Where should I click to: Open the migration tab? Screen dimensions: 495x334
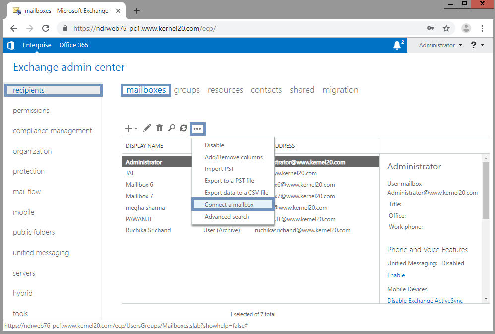click(x=340, y=90)
